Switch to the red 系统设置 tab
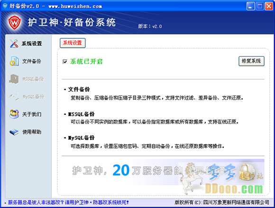The image size is (275, 208). pyautogui.click(x=73, y=43)
